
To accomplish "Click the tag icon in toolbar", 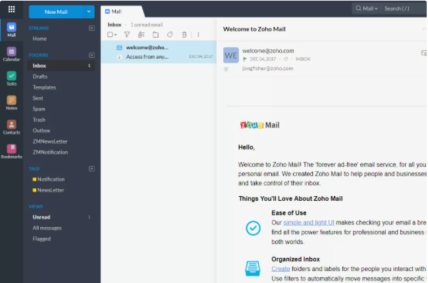I will click(169, 34).
